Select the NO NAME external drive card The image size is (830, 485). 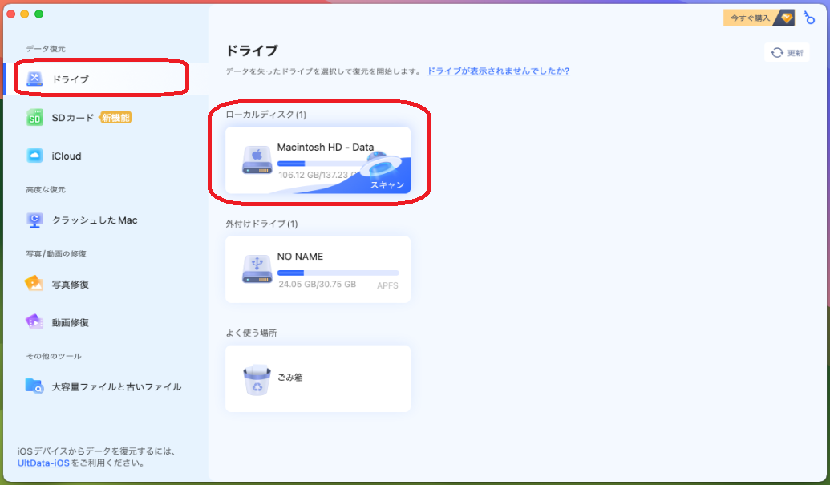(x=318, y=269)
